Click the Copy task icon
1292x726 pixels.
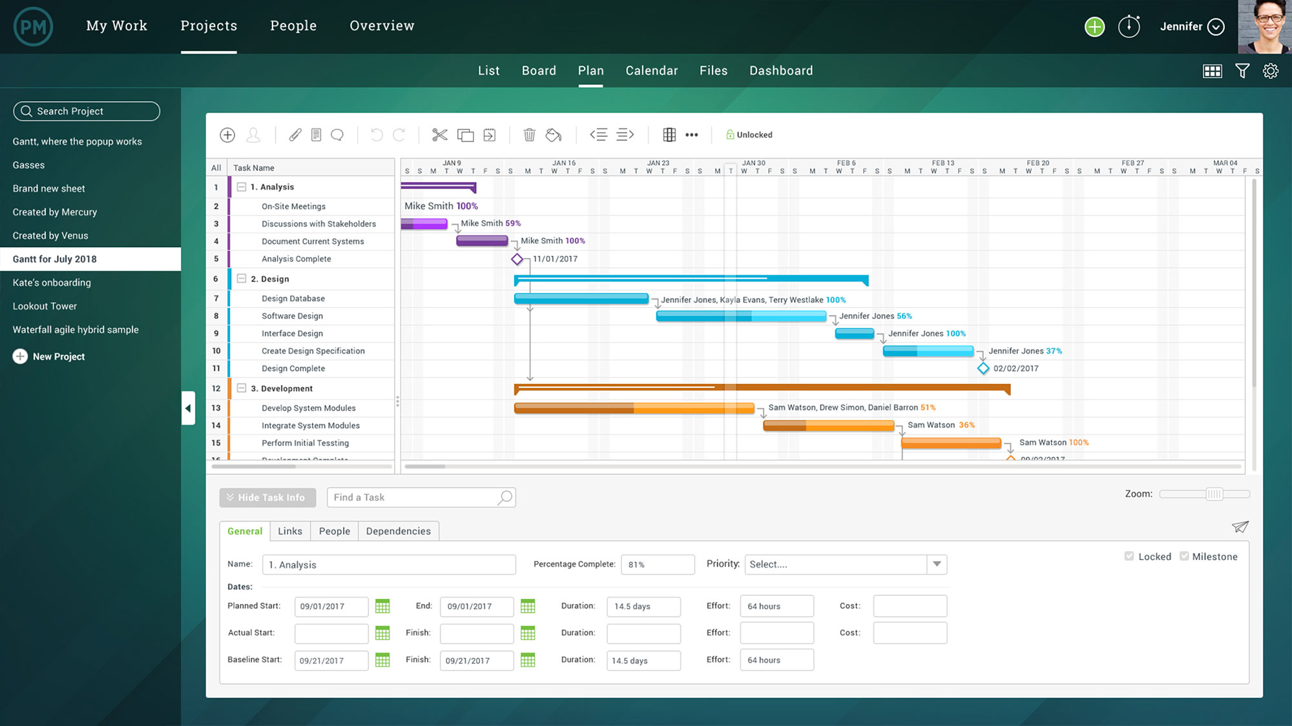[465, 135]
